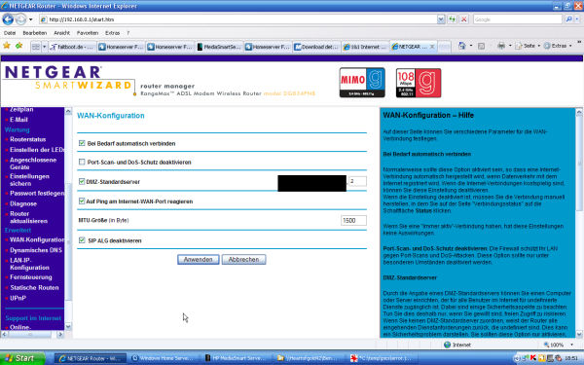Toggle Bei Bedarf automatisch verbinden checkbox
This screenshot has width=584, height=365.
coord(82,143)
